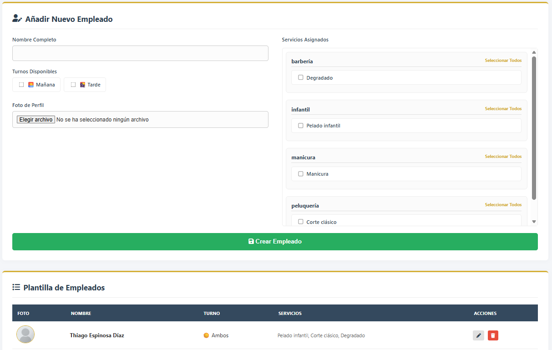Click Seleccionar Todos for barbería
This screenshot has width=552, height=350.
[503, 61]
